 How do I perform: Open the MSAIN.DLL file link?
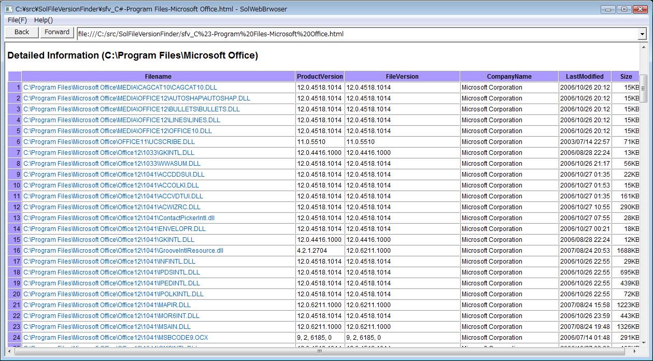pyautogui.click(x=107, y=327)
